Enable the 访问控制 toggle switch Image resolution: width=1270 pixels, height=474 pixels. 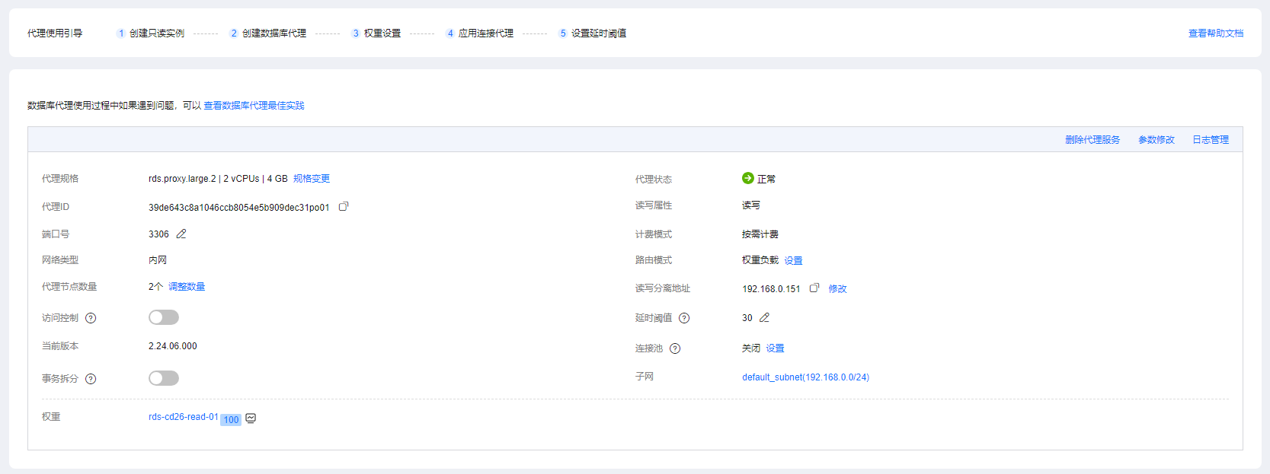(163, 317)
